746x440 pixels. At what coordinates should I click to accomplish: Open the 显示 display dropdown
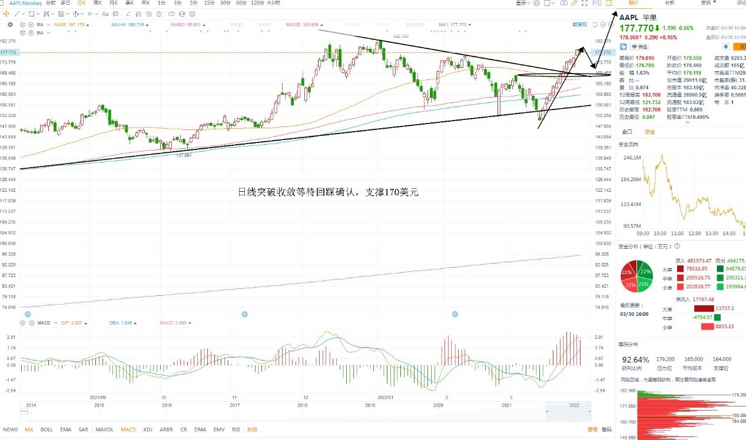pos(523,3)
